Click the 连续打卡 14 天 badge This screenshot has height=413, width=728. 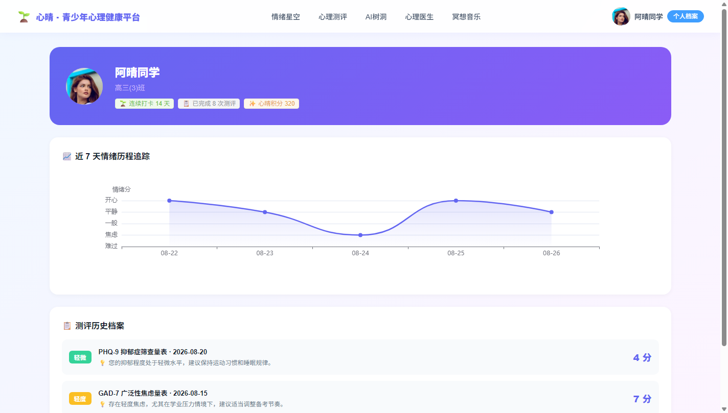coord(145,104)
